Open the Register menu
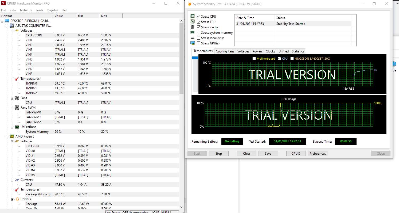This screenshot has height=213, width=399. click(52, 10)
